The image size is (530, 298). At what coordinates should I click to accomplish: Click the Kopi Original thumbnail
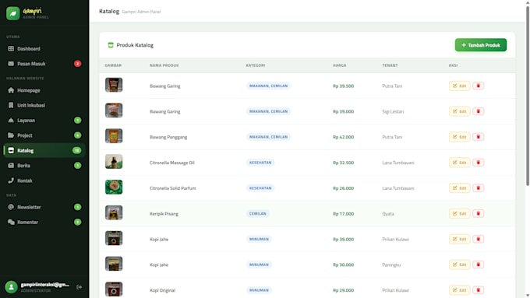(114, 289)
